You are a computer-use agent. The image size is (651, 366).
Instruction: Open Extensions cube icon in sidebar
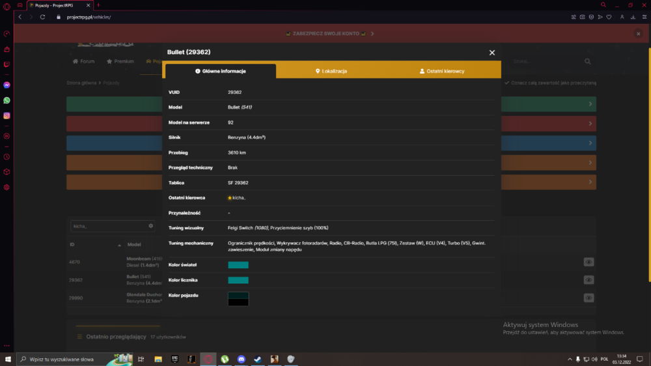click(7, 172)
